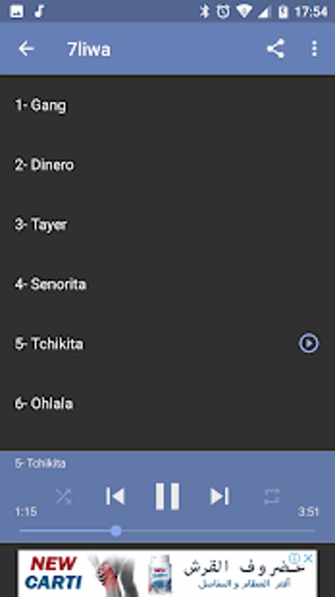Skip to the previous track
The height and width of the screenshot is (597, 335).
(115, 496)
